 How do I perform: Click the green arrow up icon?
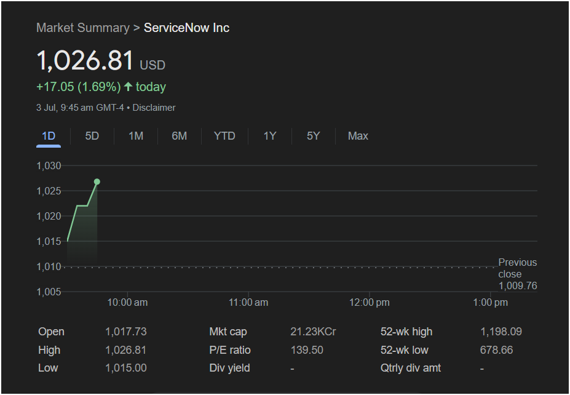tap(128, 87)
